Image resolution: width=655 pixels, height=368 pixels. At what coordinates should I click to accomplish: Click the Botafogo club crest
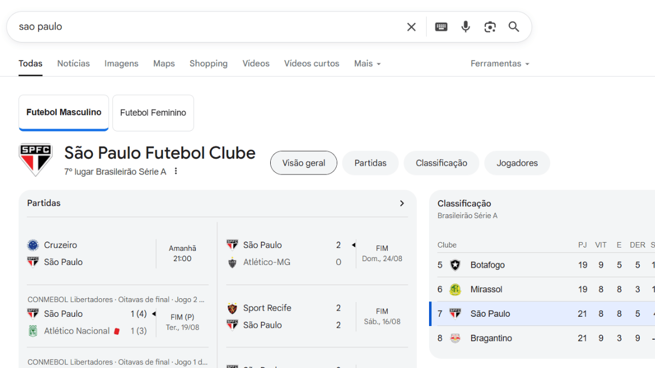(455, 265)
